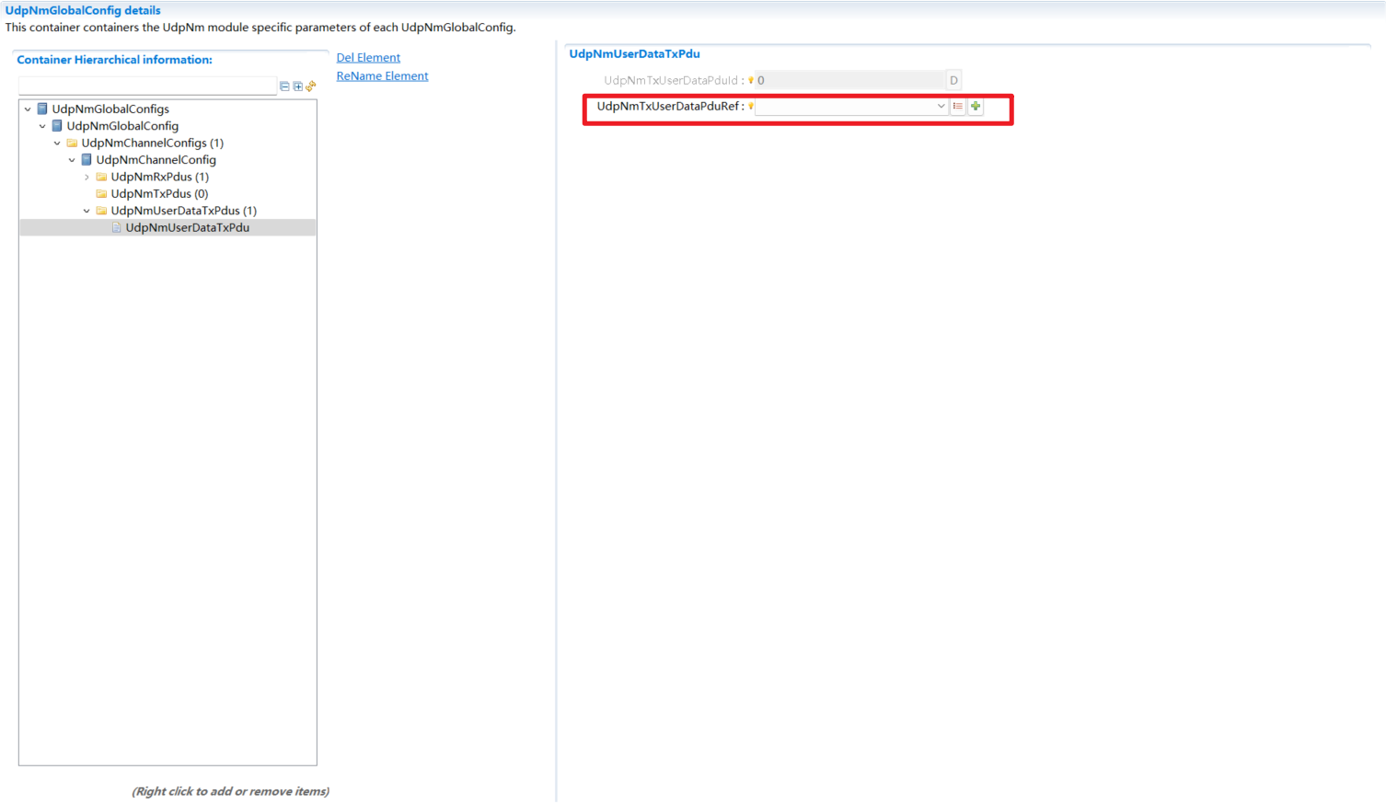Collapse the UdpNmUserDataTxPdus folder
The image size is (1386, 804).
[x=87, y=212]
